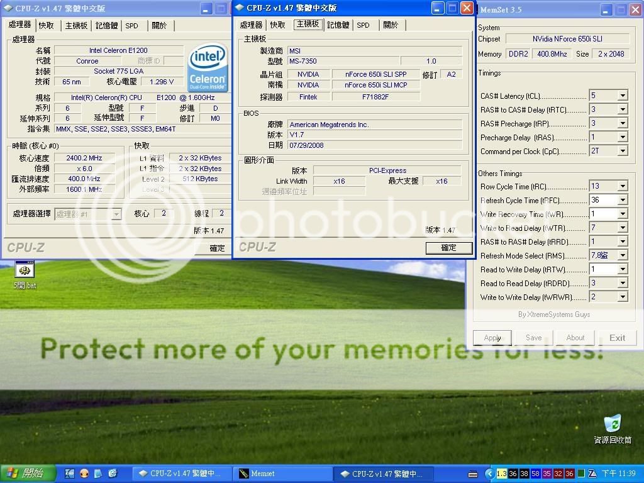The height and width of the screenshot is (483, 644).
Task: Click the '400.8Mhz' memory frequency in MemSet
Action: pyautogui.click(x=552, y=54)
